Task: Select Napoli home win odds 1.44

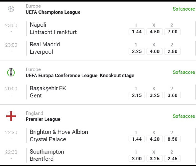Action: click(137, 32)
